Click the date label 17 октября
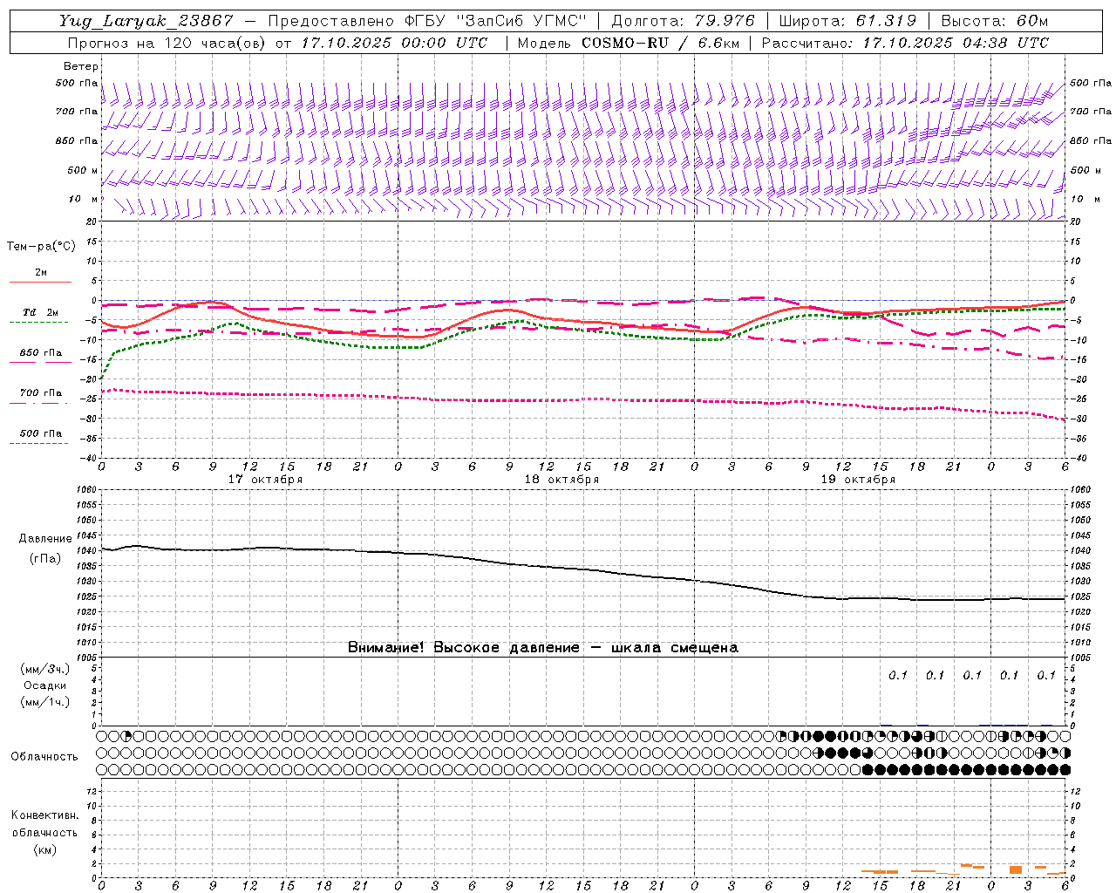Viewport: 1116px width, 893px height. click(265, 480)
